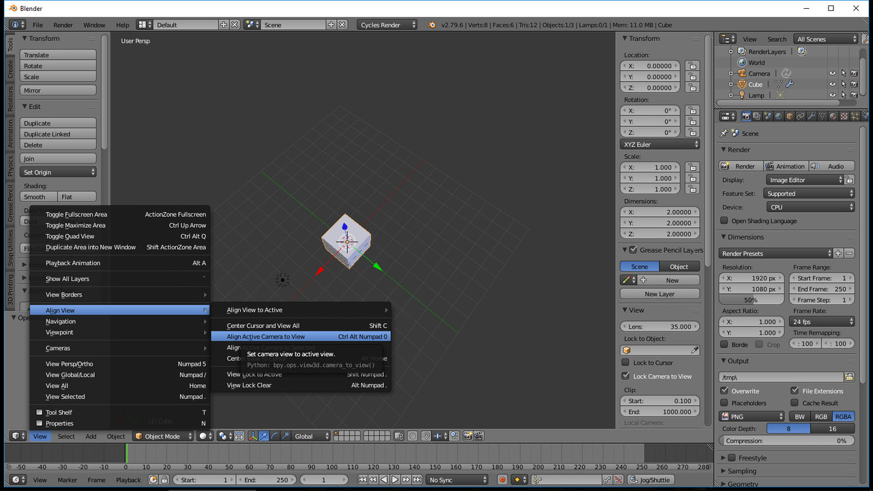This screenshot has width=873, height=491.
Task: Enable the Open Shading Language checkbox
Action: click(724, 221)
